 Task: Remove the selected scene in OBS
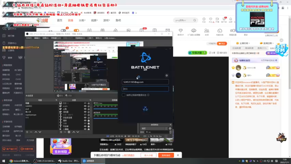click(31, 132)
